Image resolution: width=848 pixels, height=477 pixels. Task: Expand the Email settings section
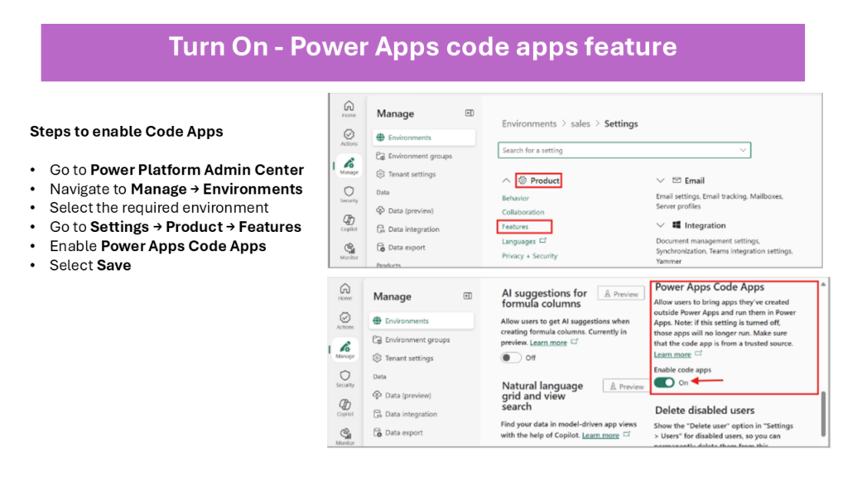coord(660,181)
